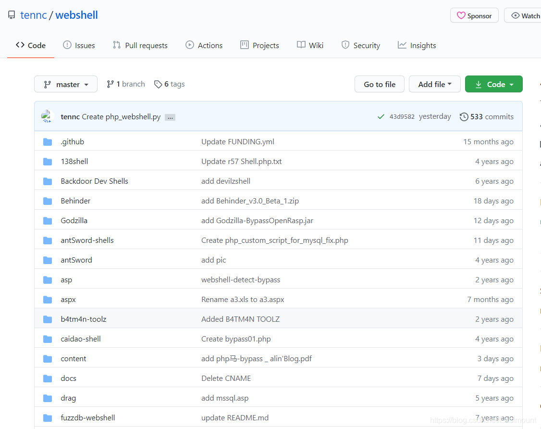The height and width of the screenshot is (429, 541).
Task: Open commit 'add mssql.asp'
Action: coord(225,398)
